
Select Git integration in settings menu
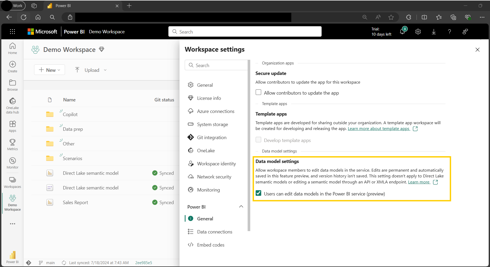point(211,138)
